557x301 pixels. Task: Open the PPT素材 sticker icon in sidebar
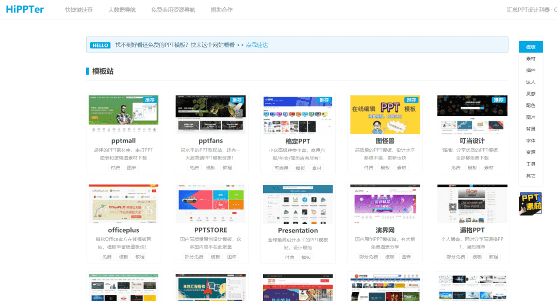[530, 204]
